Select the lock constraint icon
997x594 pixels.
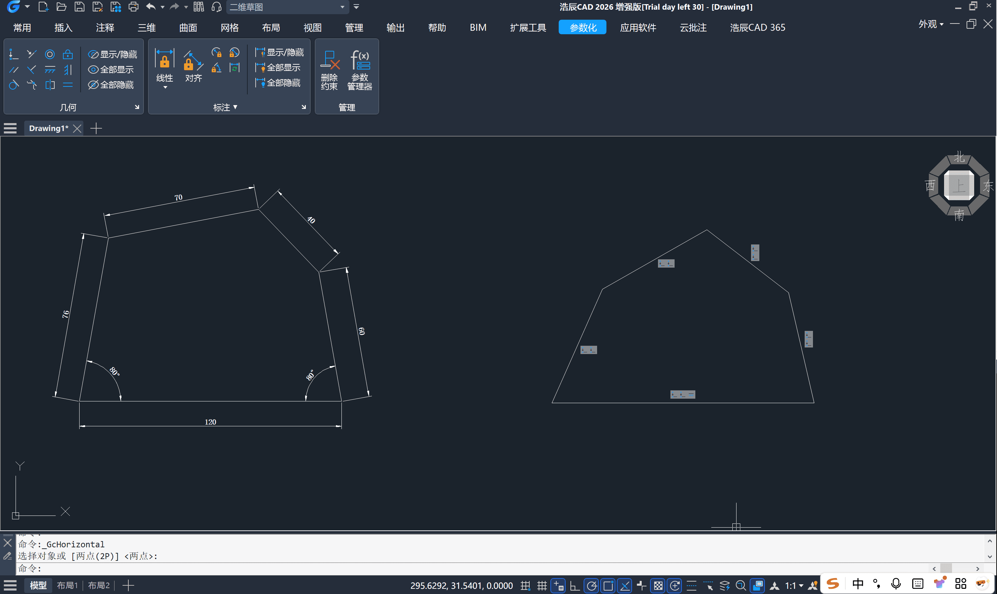(68, 54)
